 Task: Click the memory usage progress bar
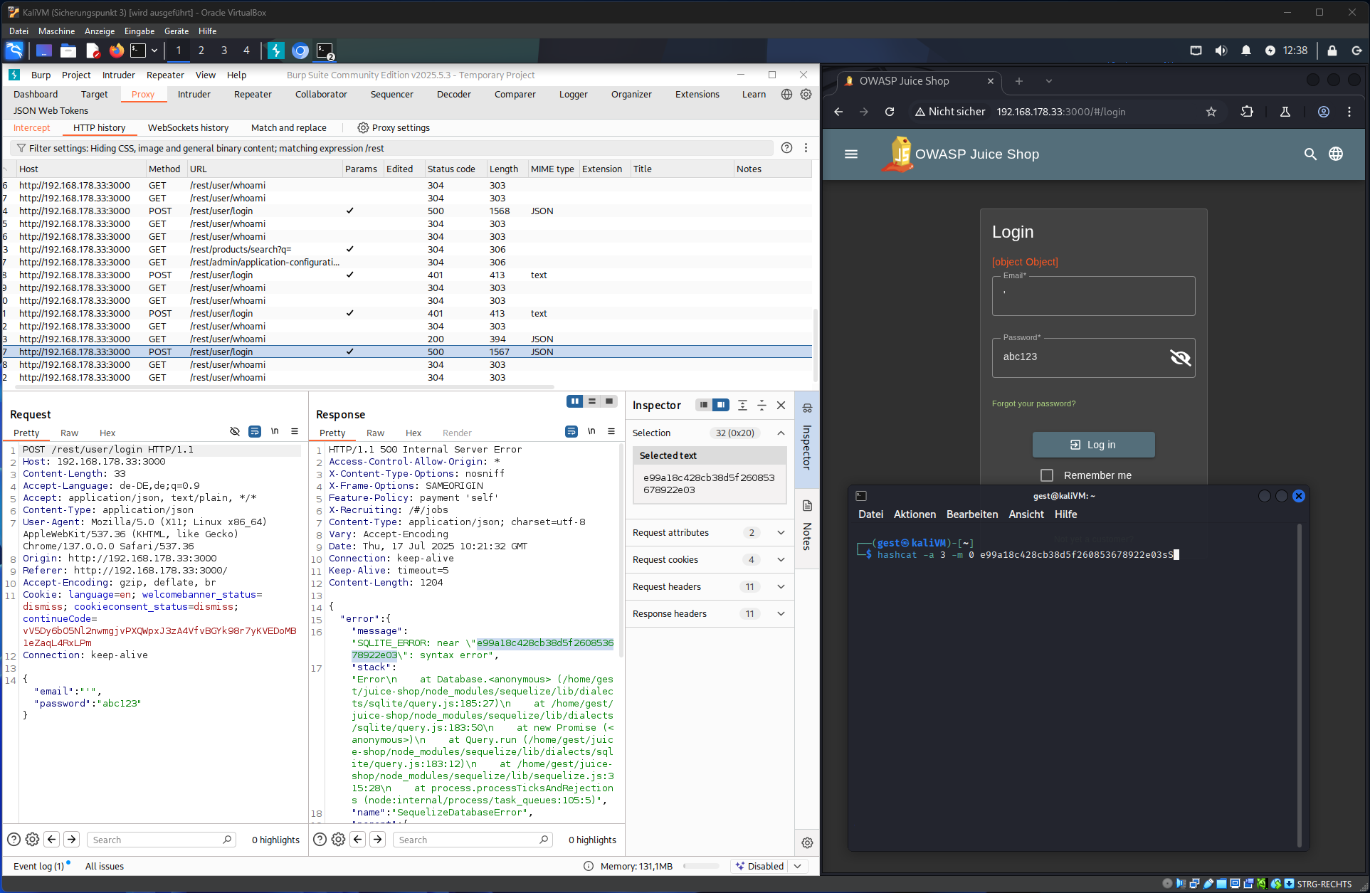click(x=701, y=866)
